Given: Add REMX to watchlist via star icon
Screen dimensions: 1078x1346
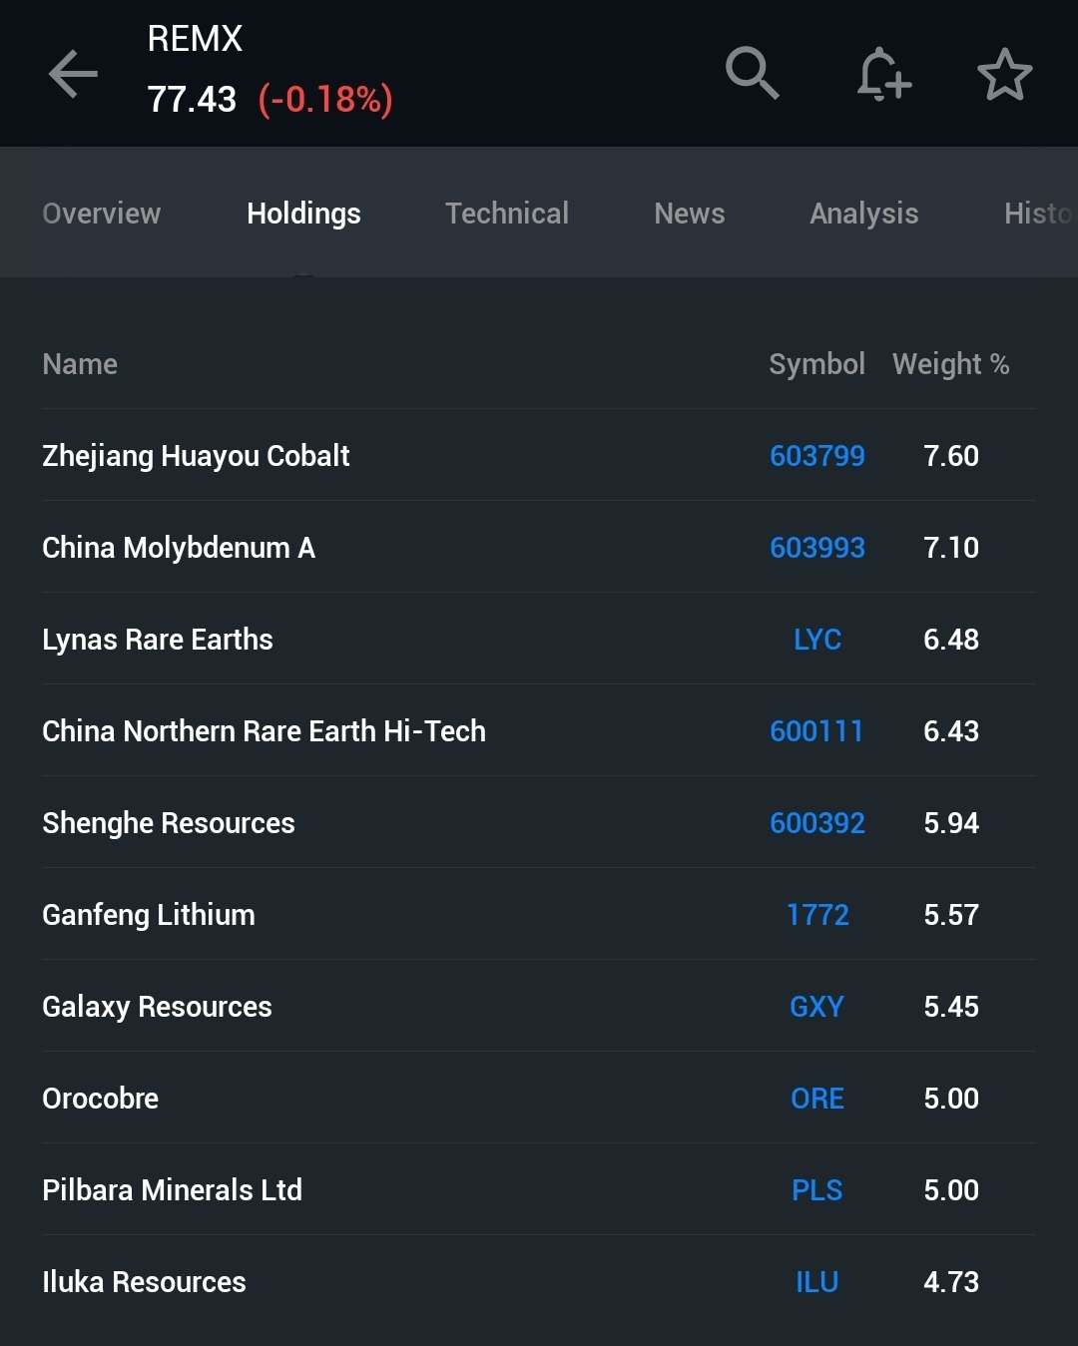Looking at the screenshot, I should tap(1004, 74).
